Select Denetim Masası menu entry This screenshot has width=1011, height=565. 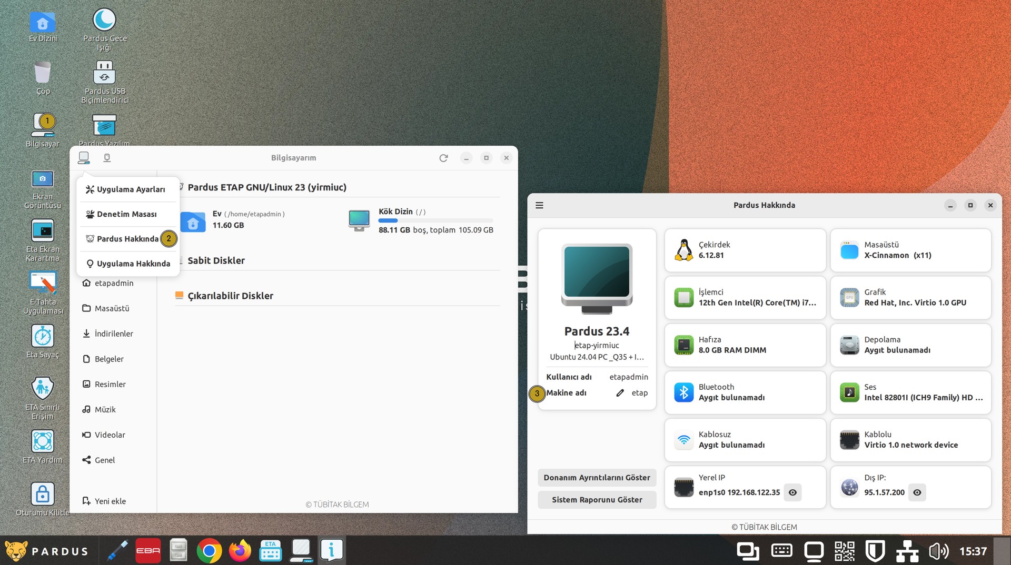[128, 214]
